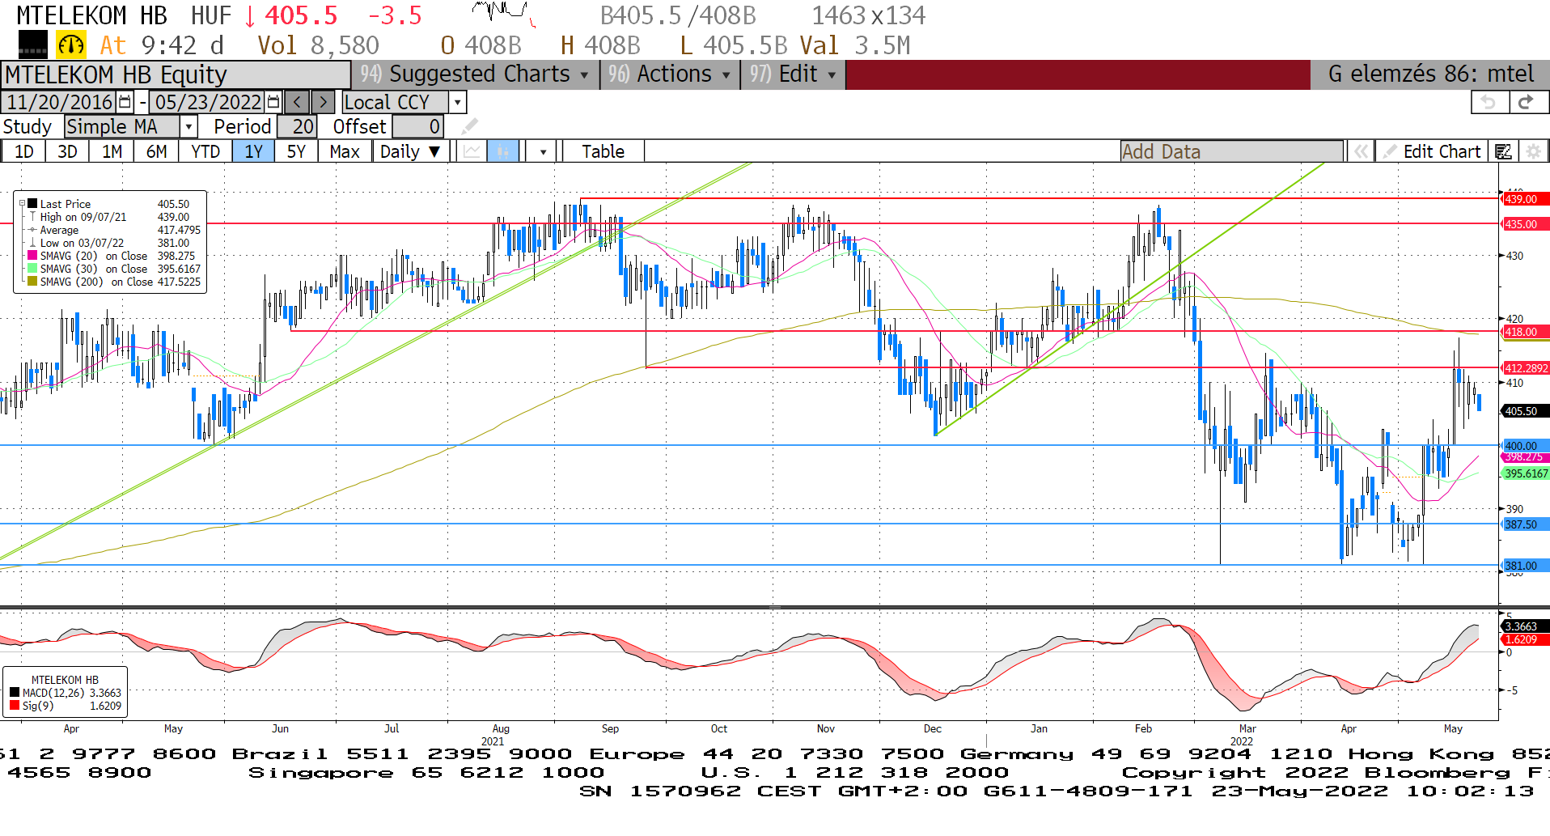Select the 1D range tab
Screen dimensions: 1550x836
[23, 151]
